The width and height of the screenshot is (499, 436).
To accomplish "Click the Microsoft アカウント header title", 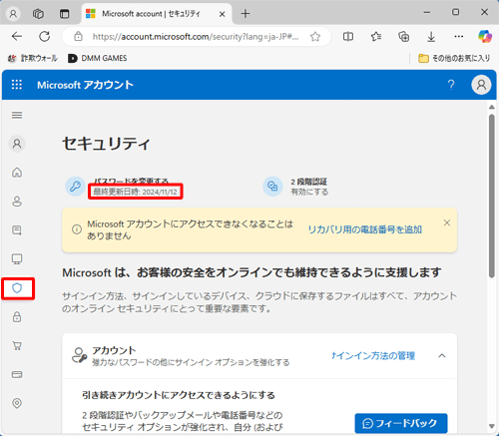I will click(x=85, y=85).
